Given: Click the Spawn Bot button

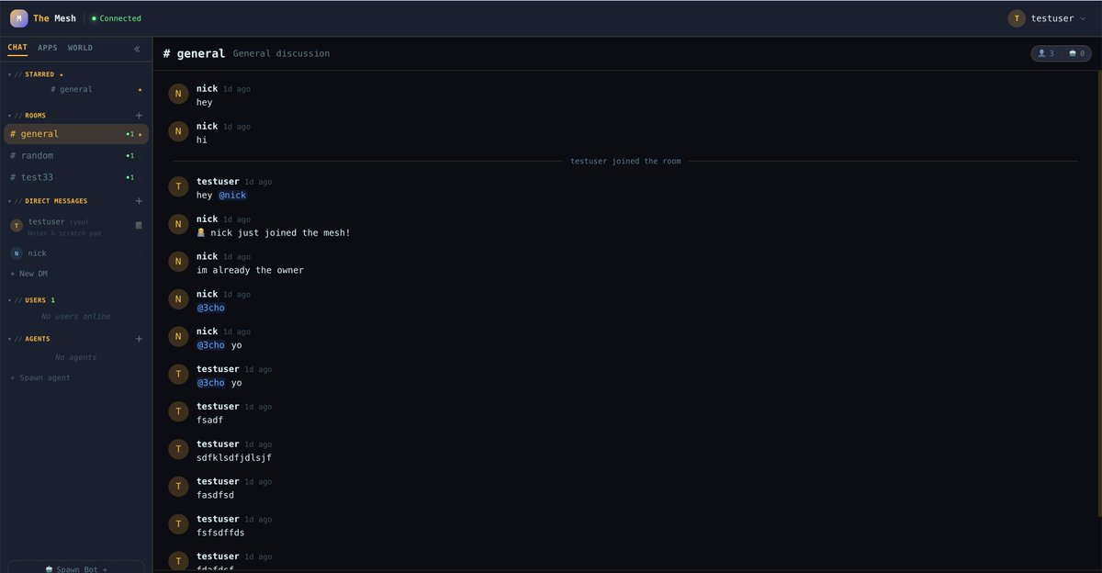Looking at the screenshot, I should point(76,567).
